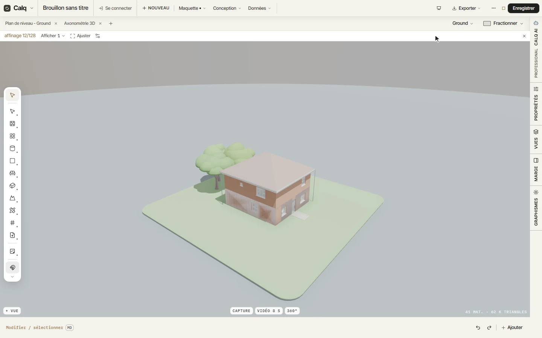Open the Conception menu
Image resolution: width=542 pixels, height=338 pixels.
coord(227,8)
